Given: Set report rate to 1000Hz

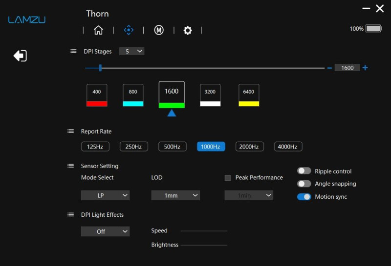Looking at the screenshot, I should coord(211,147).
